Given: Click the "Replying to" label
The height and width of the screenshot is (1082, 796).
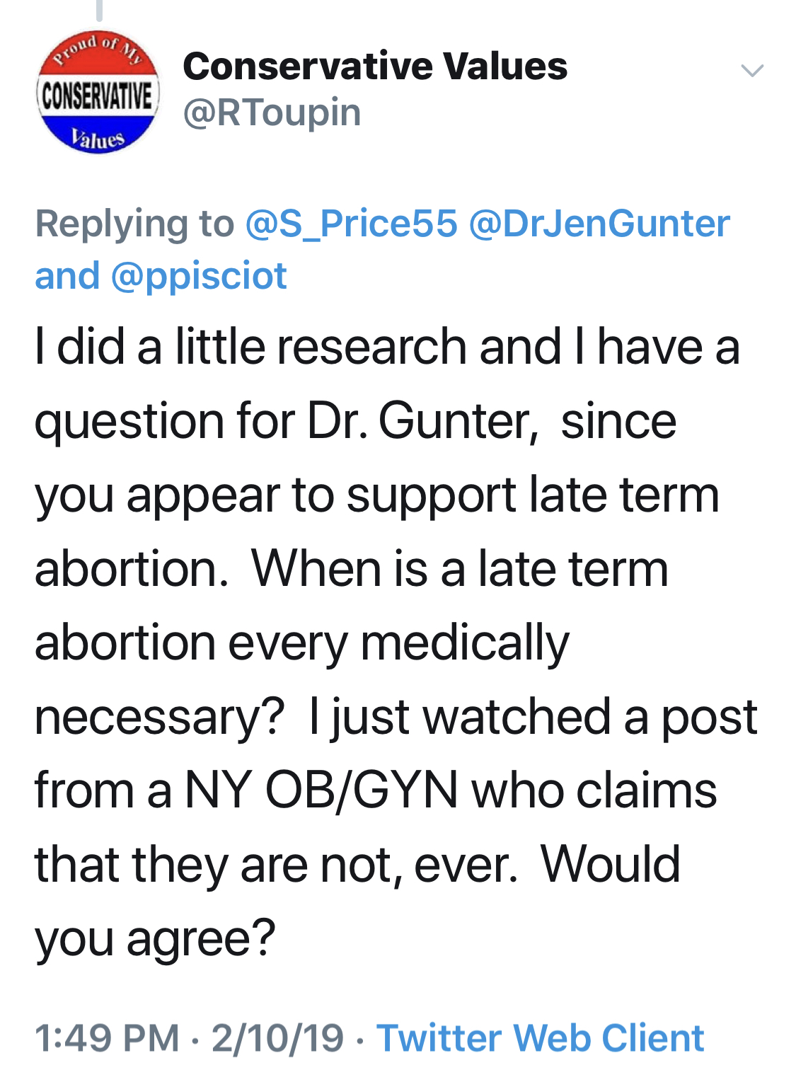Looking at the screenshot, I should coord(134,224).
